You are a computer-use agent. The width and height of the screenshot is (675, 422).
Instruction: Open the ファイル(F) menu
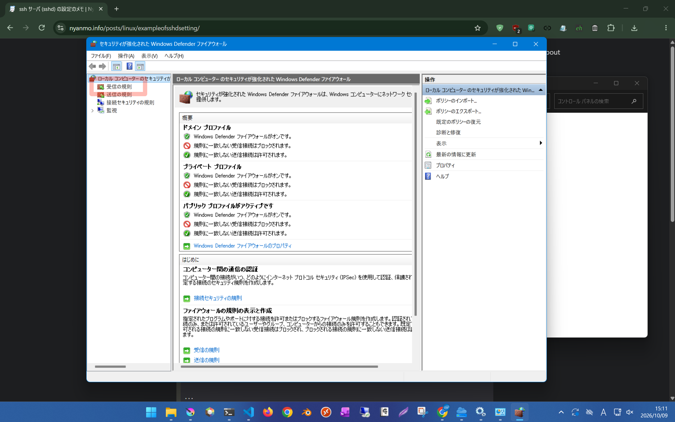point(101,56)
